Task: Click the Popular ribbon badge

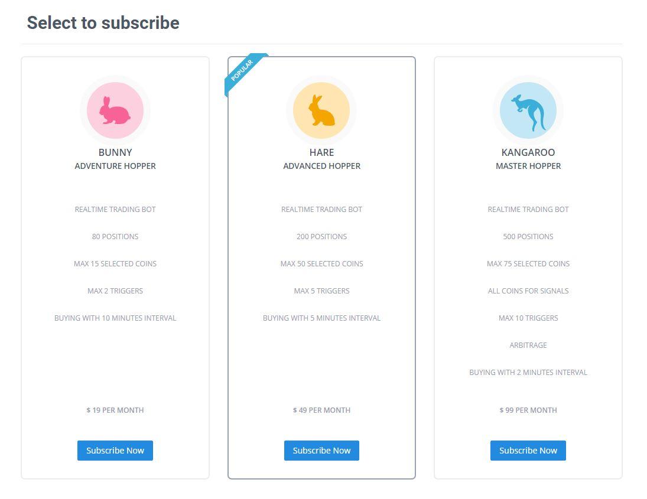Action: point(243,73)
